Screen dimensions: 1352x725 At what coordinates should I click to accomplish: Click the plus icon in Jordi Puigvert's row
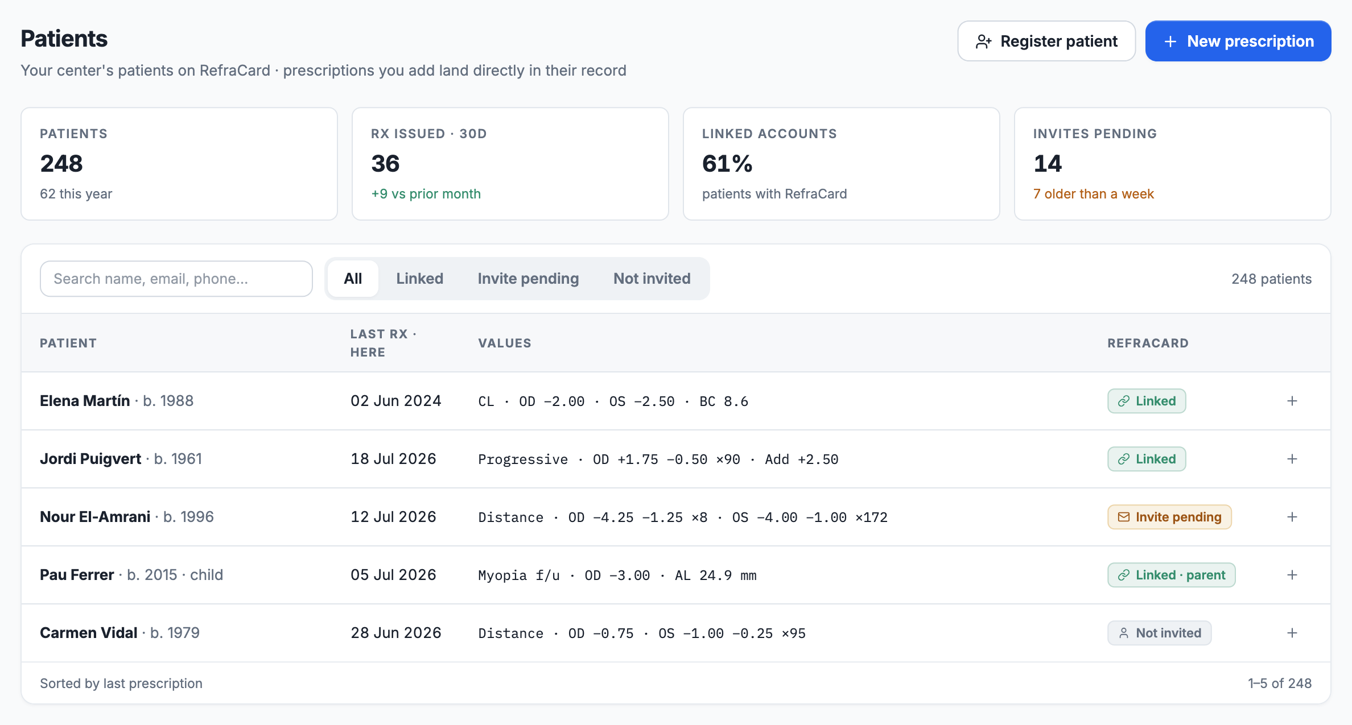tap(1292, 459)
